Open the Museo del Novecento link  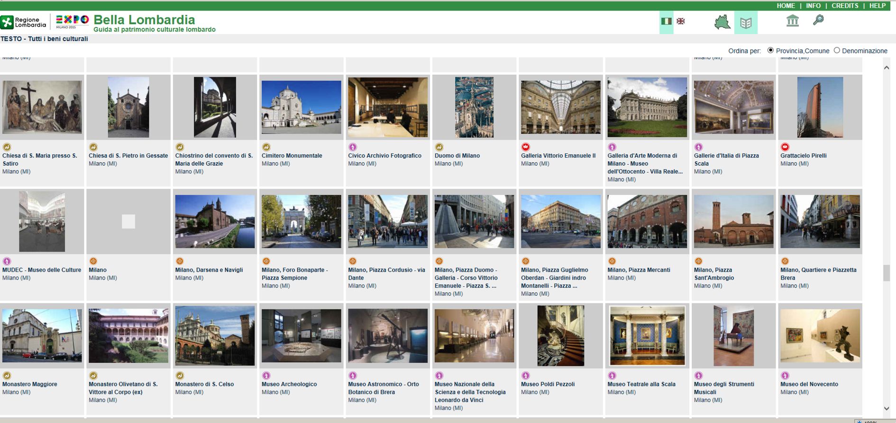(x=809, y=384)
